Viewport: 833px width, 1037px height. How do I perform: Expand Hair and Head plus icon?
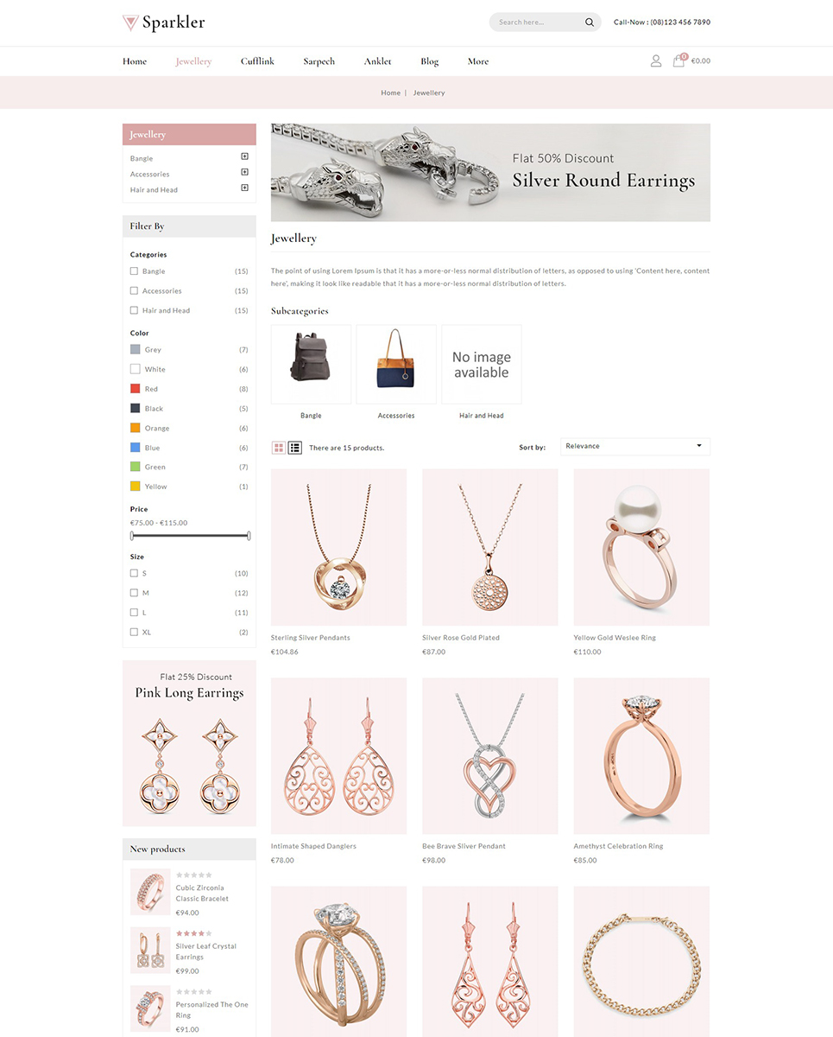(244, 188)
